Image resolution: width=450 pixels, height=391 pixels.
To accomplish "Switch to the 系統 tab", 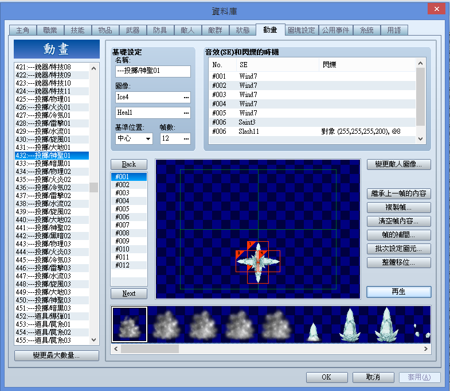I will tap(366, 30).
